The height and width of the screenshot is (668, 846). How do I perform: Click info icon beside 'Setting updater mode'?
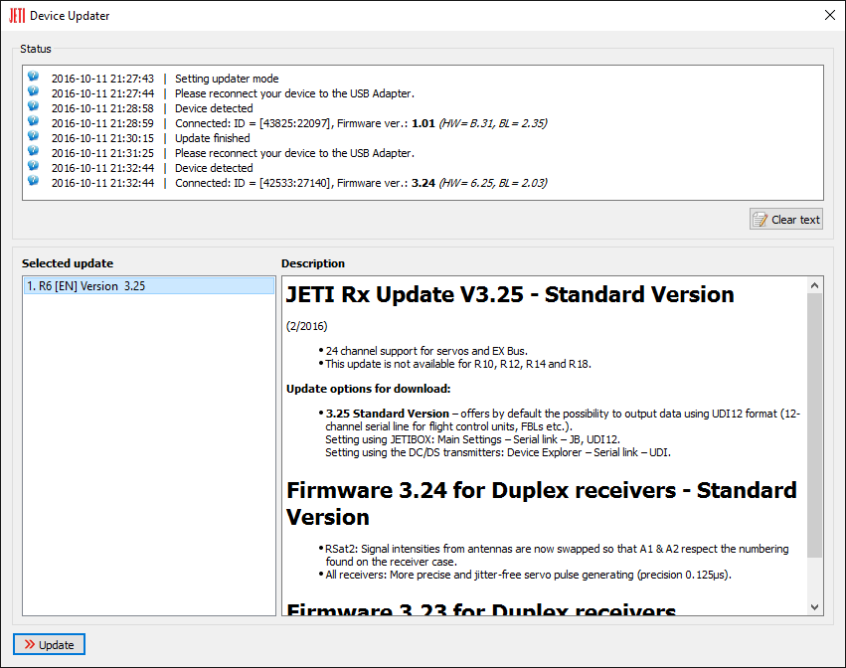coord(34,77)
